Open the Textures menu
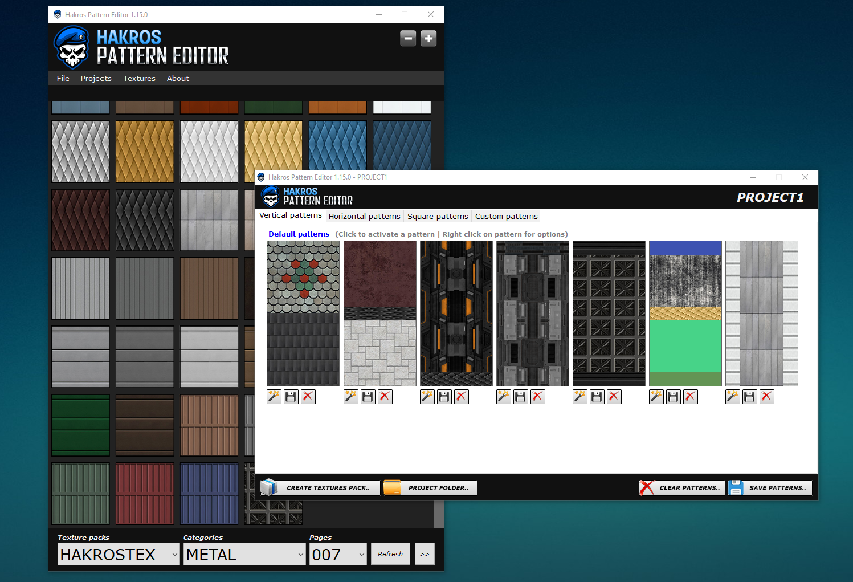 139,78
